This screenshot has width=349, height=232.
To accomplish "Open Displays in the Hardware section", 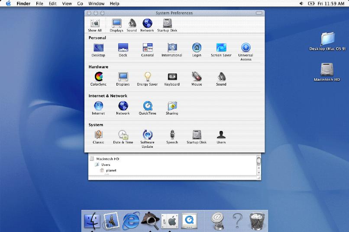I will pyautogui.click(x=123, y=79).
